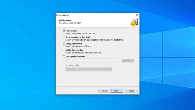The image size is (195, 110).
Task: Click "Where were the files?" subtitle
Action: tap(72, 23)
